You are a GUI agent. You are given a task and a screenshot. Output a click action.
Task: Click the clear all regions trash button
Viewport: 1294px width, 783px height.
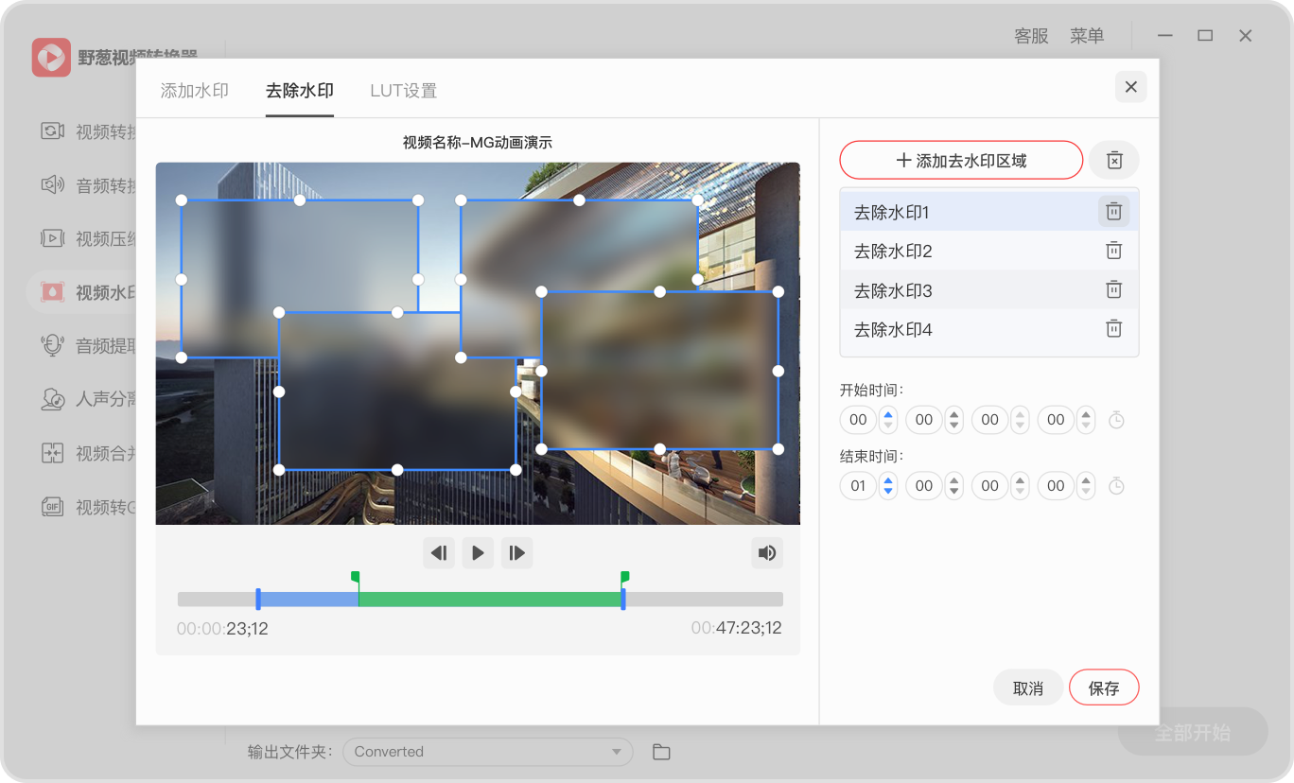1113,161
